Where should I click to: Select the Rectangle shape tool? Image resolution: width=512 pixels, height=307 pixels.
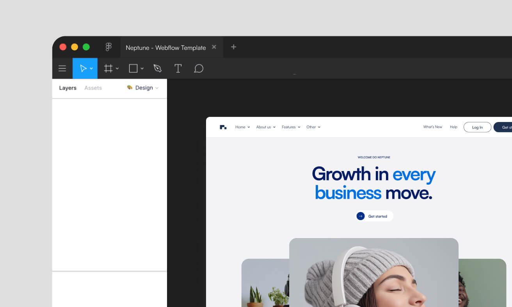click(x=133, y=69)
